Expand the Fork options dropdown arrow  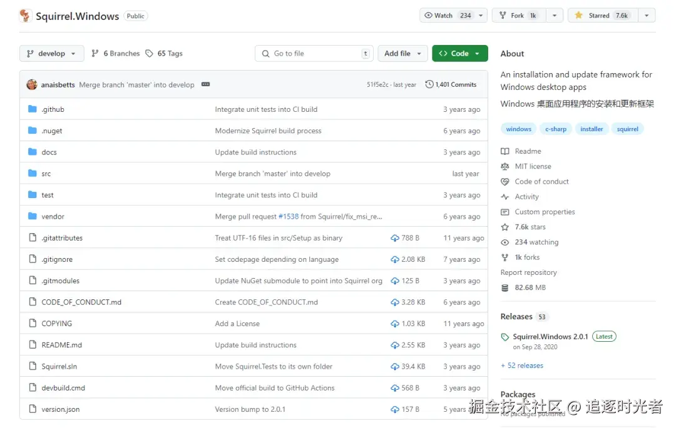tap(555, 16)
